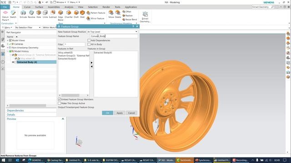Select the Edge Blend tool
The height and width of the screenshot is (163, 291).
(x=60, y=15)
